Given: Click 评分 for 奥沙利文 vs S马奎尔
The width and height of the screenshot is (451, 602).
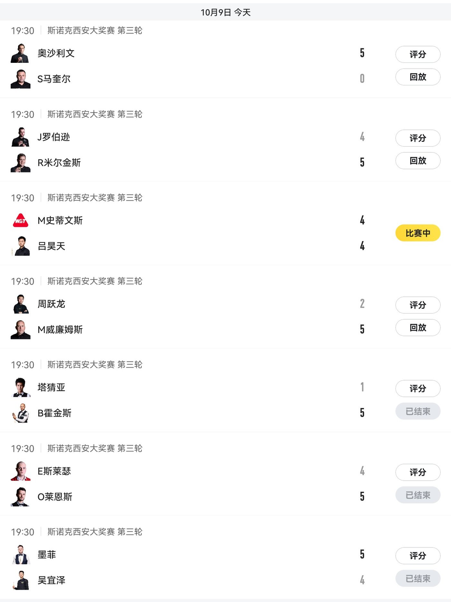Looking at the screenshot, I should 417,54.
